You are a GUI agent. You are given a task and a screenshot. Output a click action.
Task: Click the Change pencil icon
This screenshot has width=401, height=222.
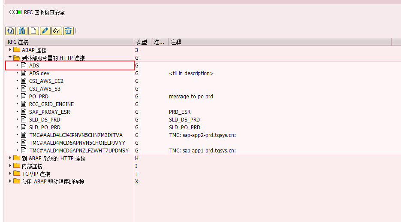tap(45, 30)
